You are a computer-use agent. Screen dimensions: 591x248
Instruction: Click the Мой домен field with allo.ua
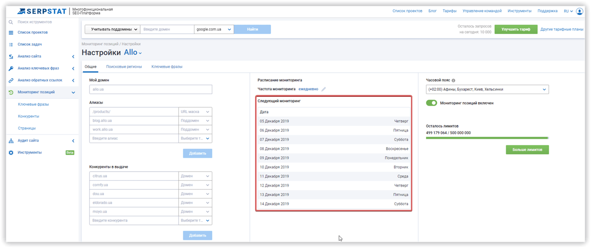pos(151,89)
